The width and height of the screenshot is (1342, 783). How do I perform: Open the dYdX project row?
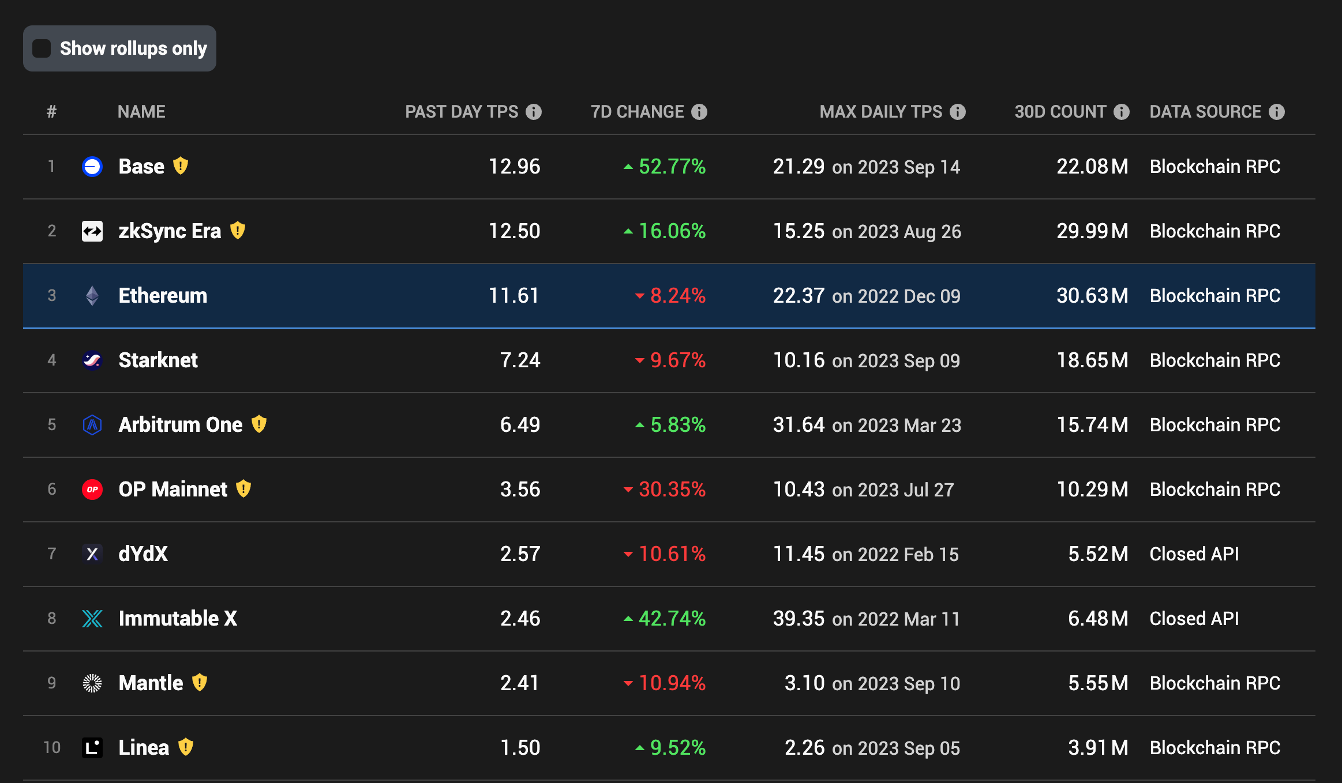coord(143,554)
